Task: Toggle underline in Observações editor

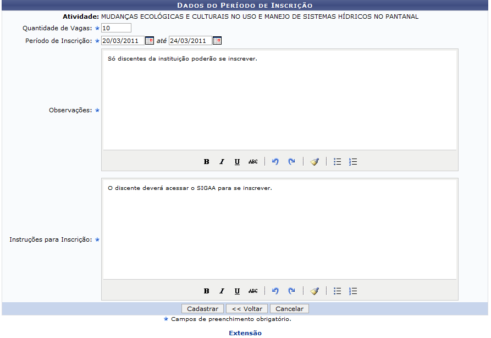Action: tap(237, 162)
